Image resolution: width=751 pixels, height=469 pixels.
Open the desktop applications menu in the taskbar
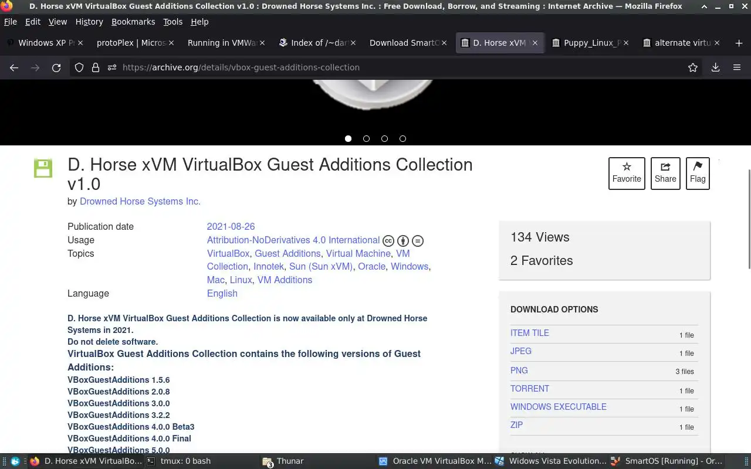click(15, 461)
